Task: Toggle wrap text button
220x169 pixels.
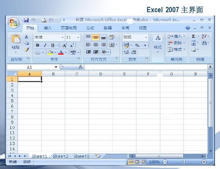Action: point(112,37)
